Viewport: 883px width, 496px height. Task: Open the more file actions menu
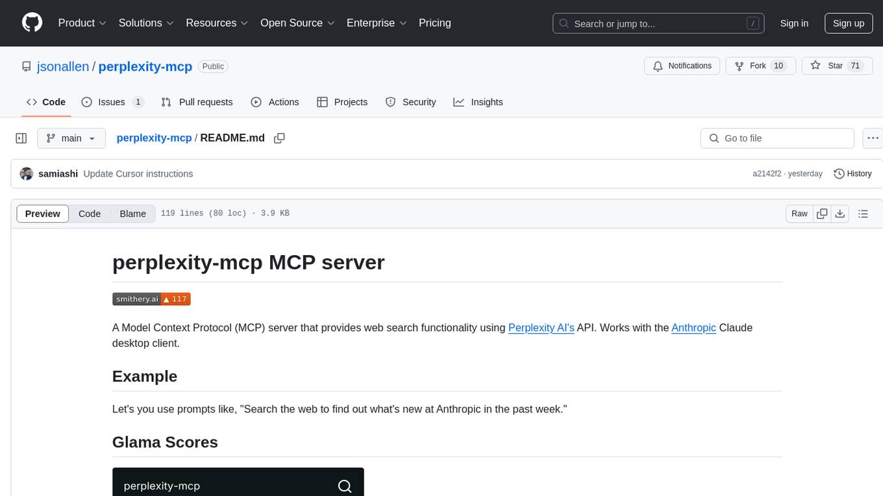(x=873, y=138)
